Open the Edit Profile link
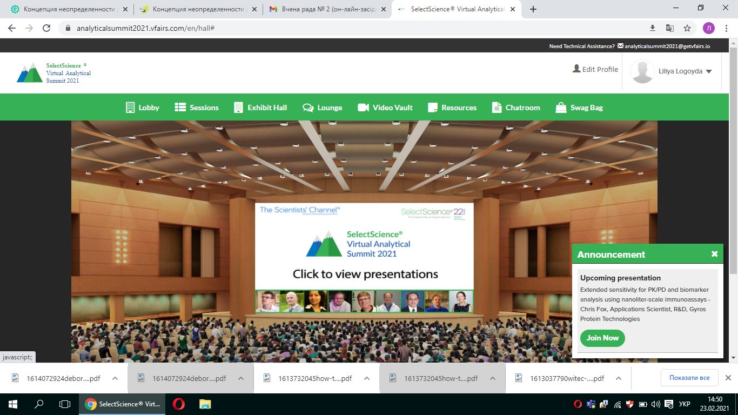 pos(595,69)
